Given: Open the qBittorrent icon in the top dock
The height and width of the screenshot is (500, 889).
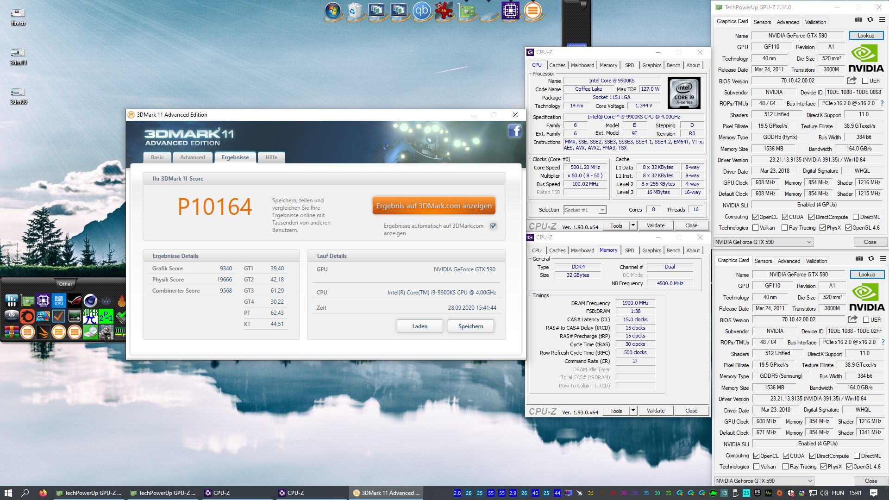Looking at the screenshot, I should [x=421, y=11].
